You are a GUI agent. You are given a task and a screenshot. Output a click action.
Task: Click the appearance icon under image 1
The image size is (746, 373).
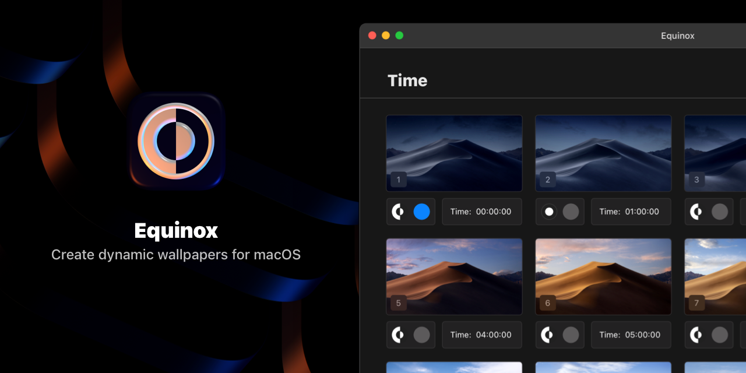point(398,212)
